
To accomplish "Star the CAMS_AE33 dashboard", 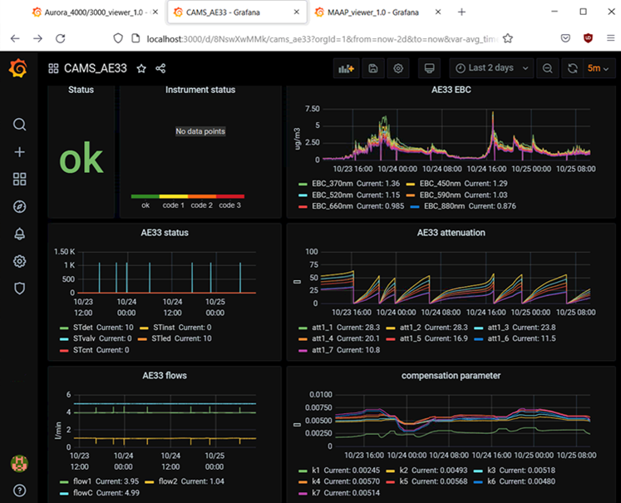I will [141, 68].
